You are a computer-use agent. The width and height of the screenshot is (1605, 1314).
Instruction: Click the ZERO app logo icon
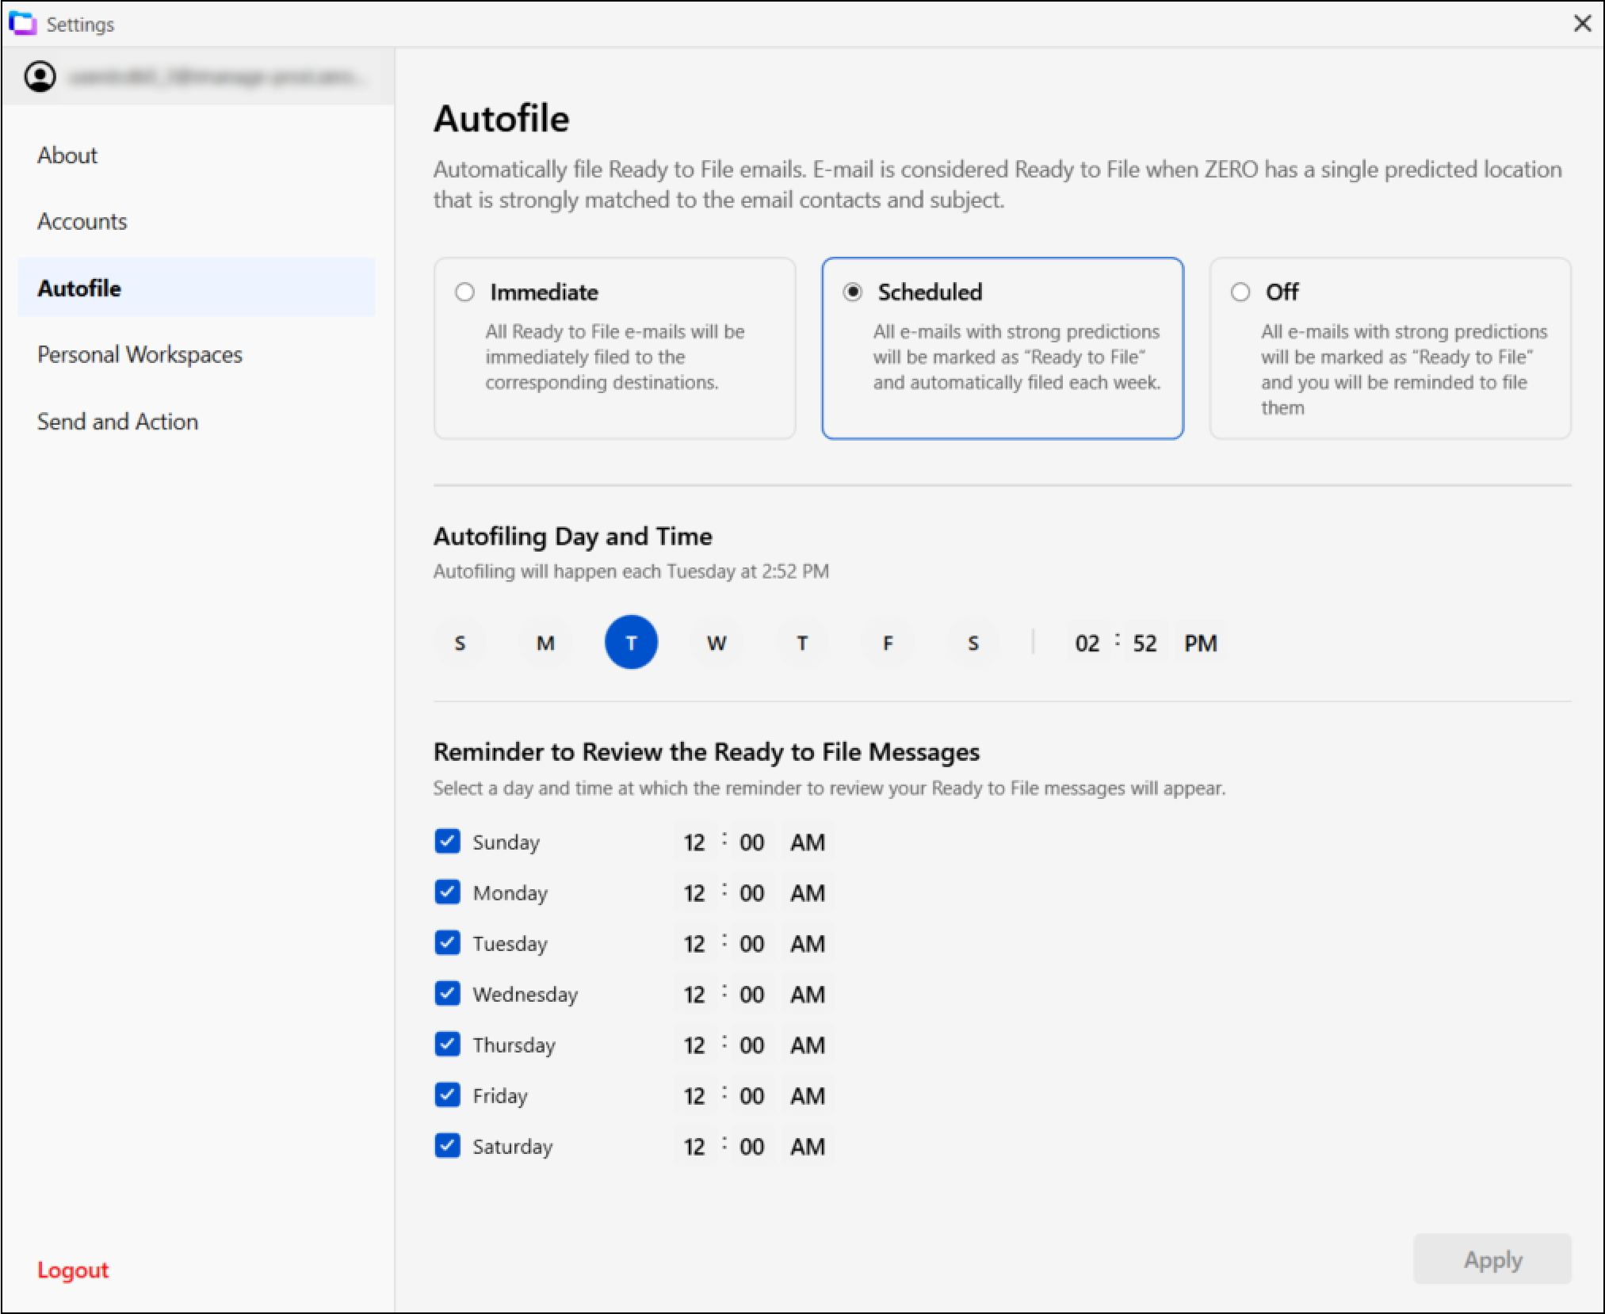23,24
